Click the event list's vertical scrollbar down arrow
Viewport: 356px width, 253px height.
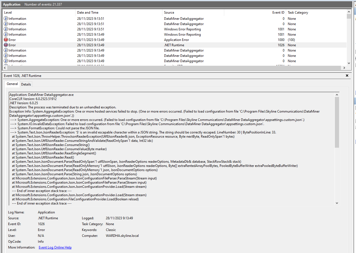pos(349,63)
